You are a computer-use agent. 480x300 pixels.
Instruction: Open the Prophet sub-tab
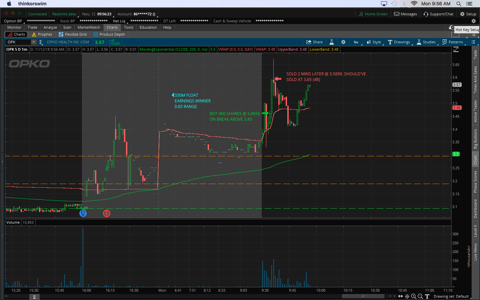point(42,34)
